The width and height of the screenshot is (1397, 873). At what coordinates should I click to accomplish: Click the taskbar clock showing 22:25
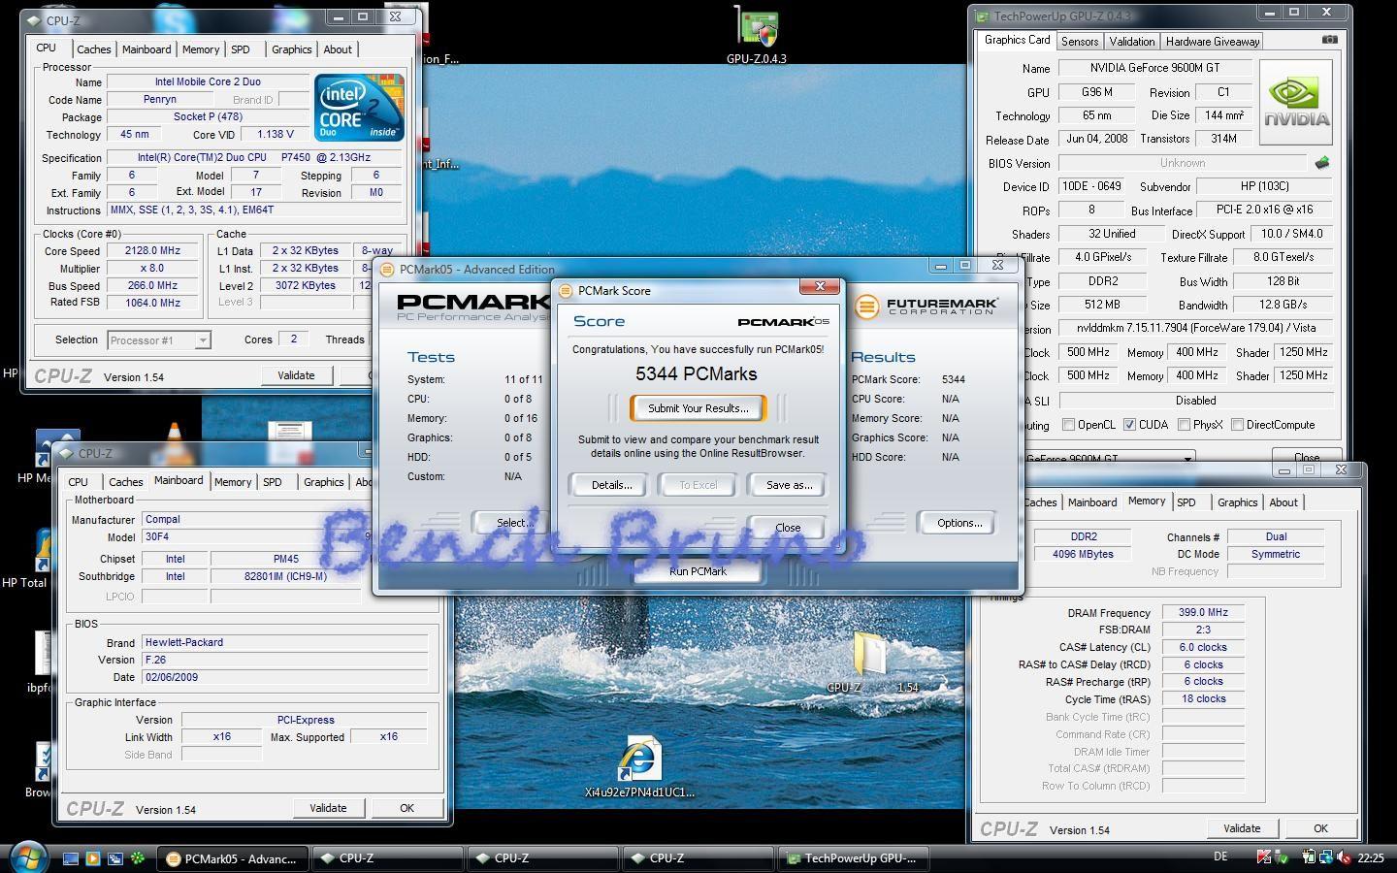click(1371, 857)
